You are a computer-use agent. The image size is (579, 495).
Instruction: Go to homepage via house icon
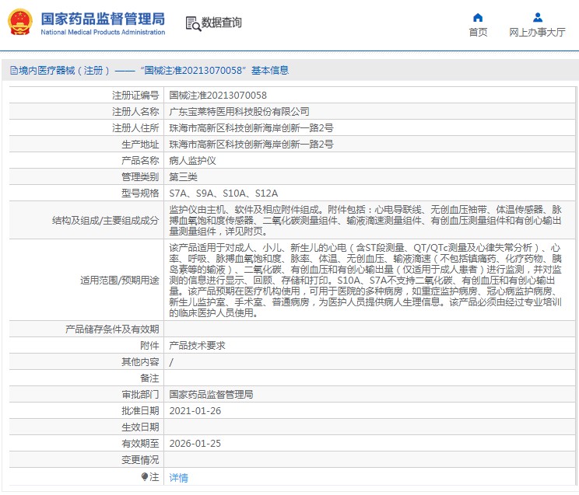pyautogui.click(x=478, y=17)
